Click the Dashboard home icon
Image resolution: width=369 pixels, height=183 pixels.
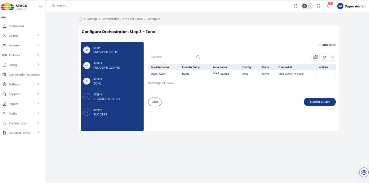[x=4, y=26]
